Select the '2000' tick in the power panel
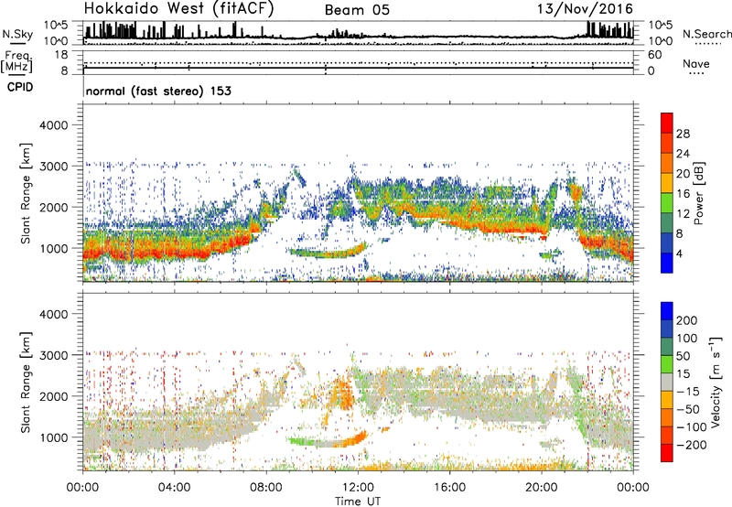The width and height of the screenshot is (732, 507). (x=54, y=207)
